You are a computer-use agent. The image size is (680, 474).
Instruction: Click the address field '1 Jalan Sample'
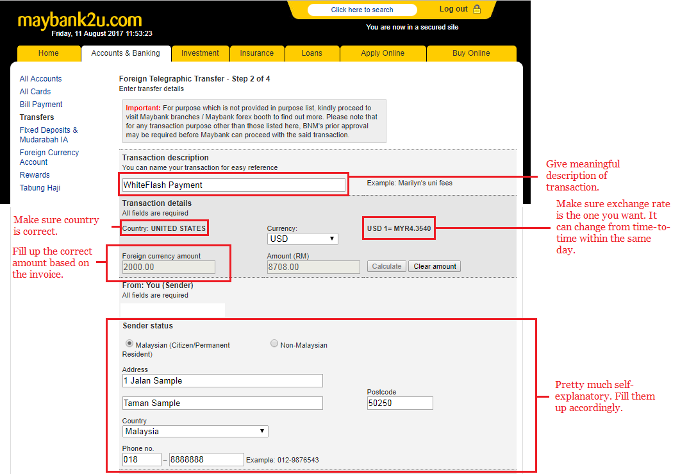222,381
